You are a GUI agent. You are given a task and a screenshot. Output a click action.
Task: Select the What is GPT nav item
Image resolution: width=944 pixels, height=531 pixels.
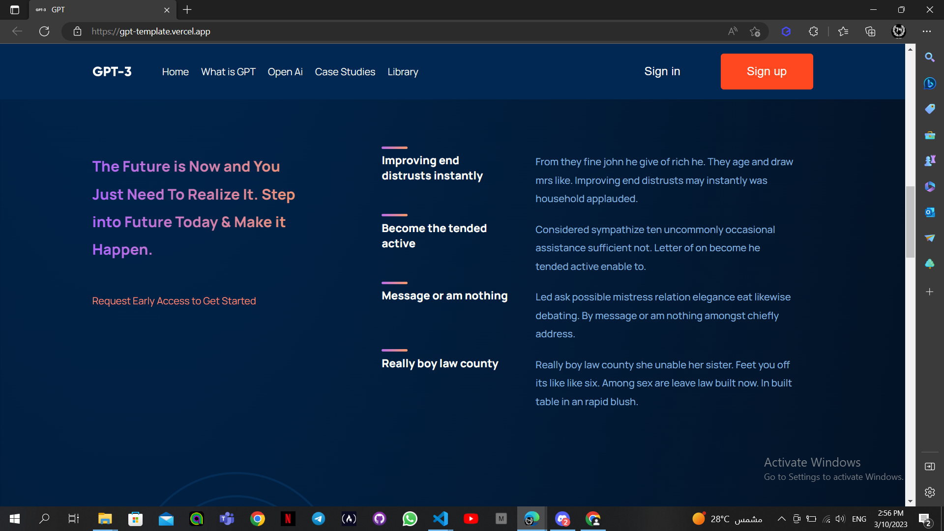click(228, 72)
